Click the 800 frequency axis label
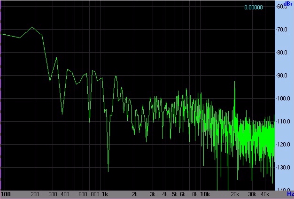Viewport: 294px width, 199px height. click(x=95, y=194)
